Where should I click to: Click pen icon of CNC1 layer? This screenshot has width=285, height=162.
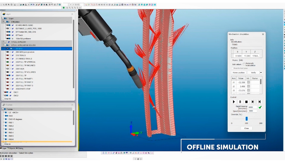[x=10, y=92]
